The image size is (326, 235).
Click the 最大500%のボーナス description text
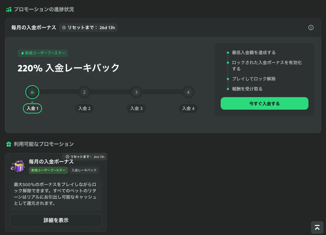pyautogui.click(x=55, y=194)
